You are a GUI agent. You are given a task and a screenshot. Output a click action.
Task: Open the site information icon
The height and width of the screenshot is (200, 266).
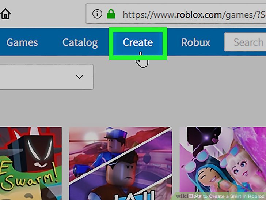click(x=97, y=14)
